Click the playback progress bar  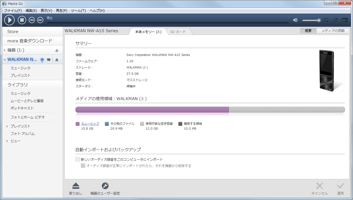[168, 23]
